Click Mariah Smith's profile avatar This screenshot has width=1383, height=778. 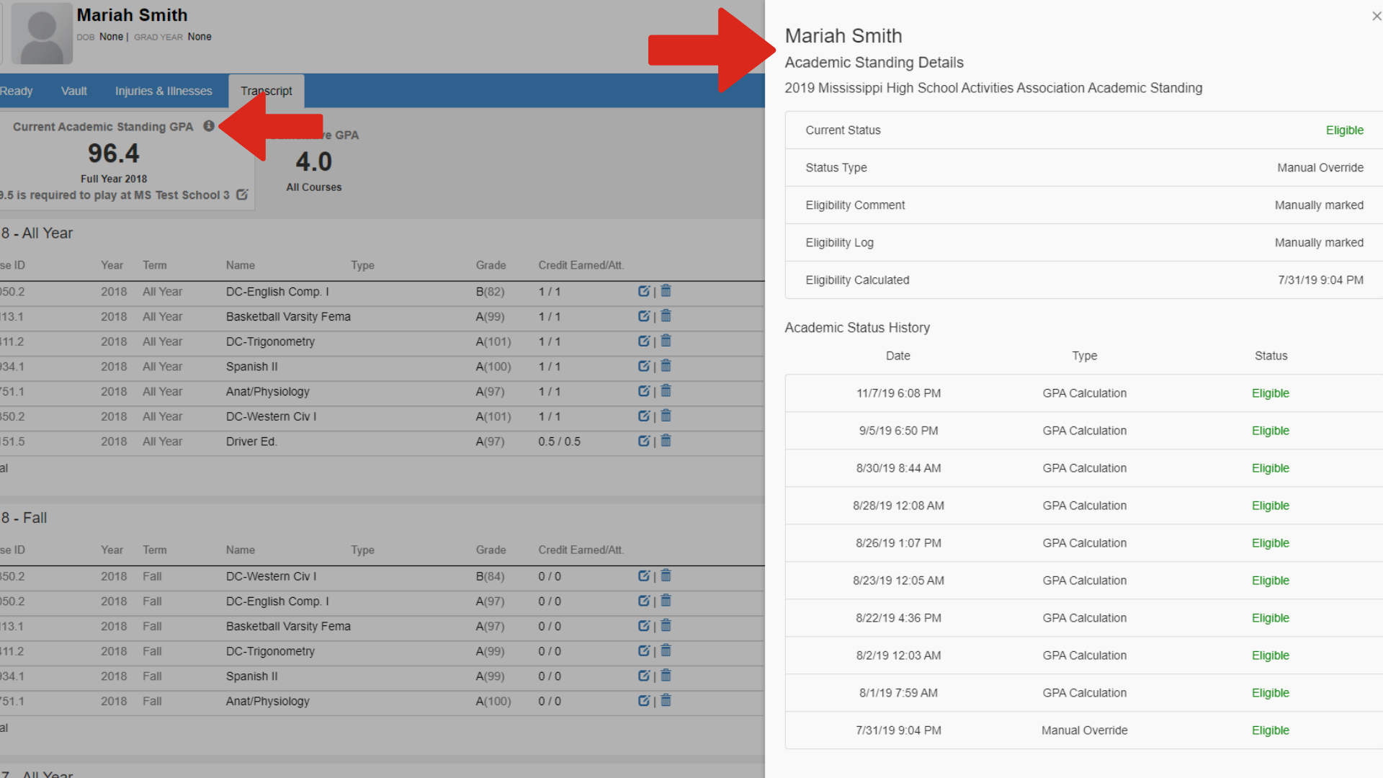pos(42,33)
